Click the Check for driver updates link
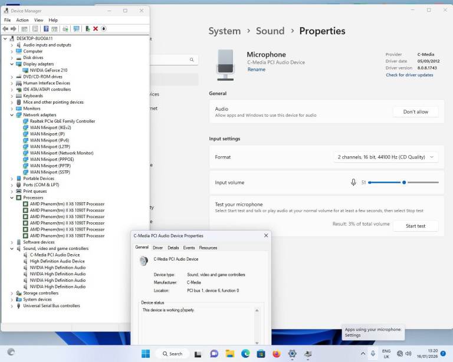The height and width of the screenshot is (362, 453). tap(409, 75)
